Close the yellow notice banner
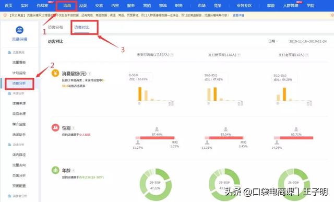 coord(332,15)
